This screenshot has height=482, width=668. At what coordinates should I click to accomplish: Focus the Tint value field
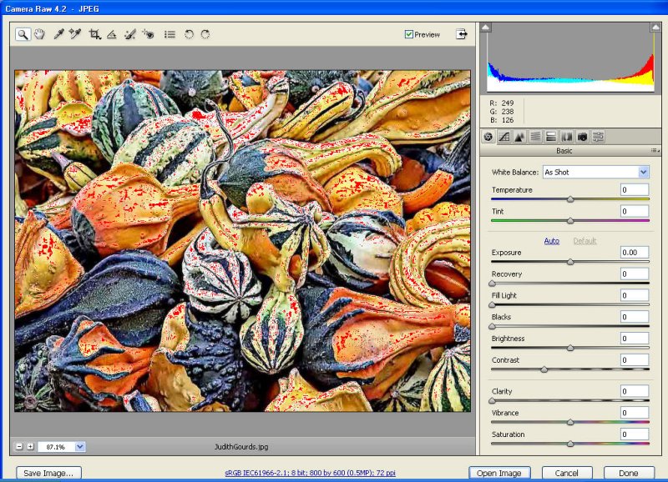[635, 212]
